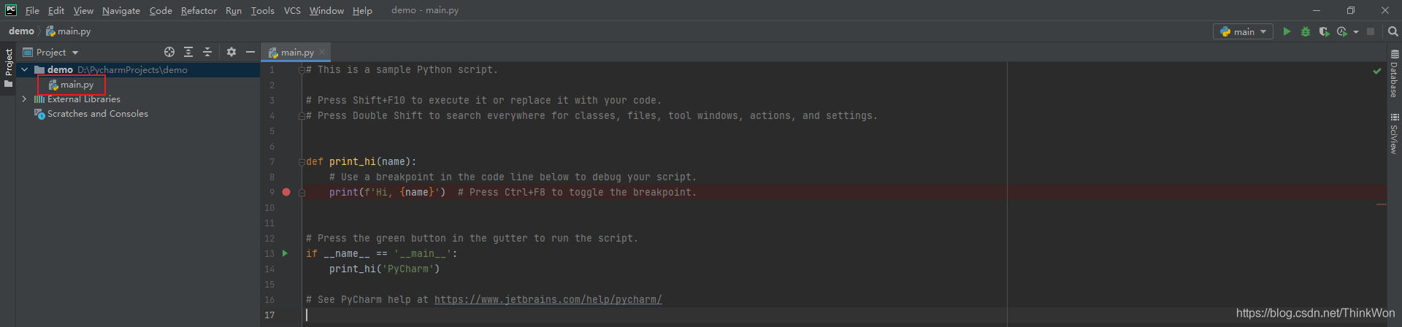Open the jetbrains.com PyCharm help link
This screenshot has height=327, width=1402.
point(548,299)
